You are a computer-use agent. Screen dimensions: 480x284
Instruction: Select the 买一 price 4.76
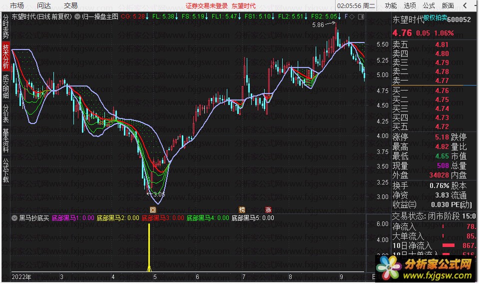442,90
